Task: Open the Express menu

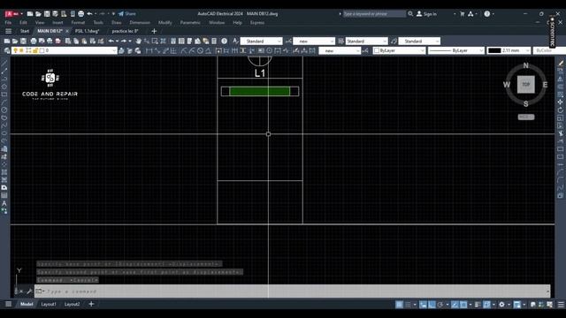Action: coord(257,22)
